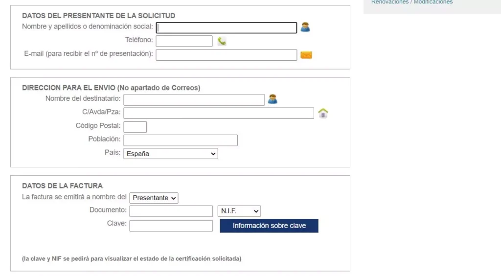Screen dimensions: 501x276
Task: Click the Código Postal field
Action: [135, 127]
